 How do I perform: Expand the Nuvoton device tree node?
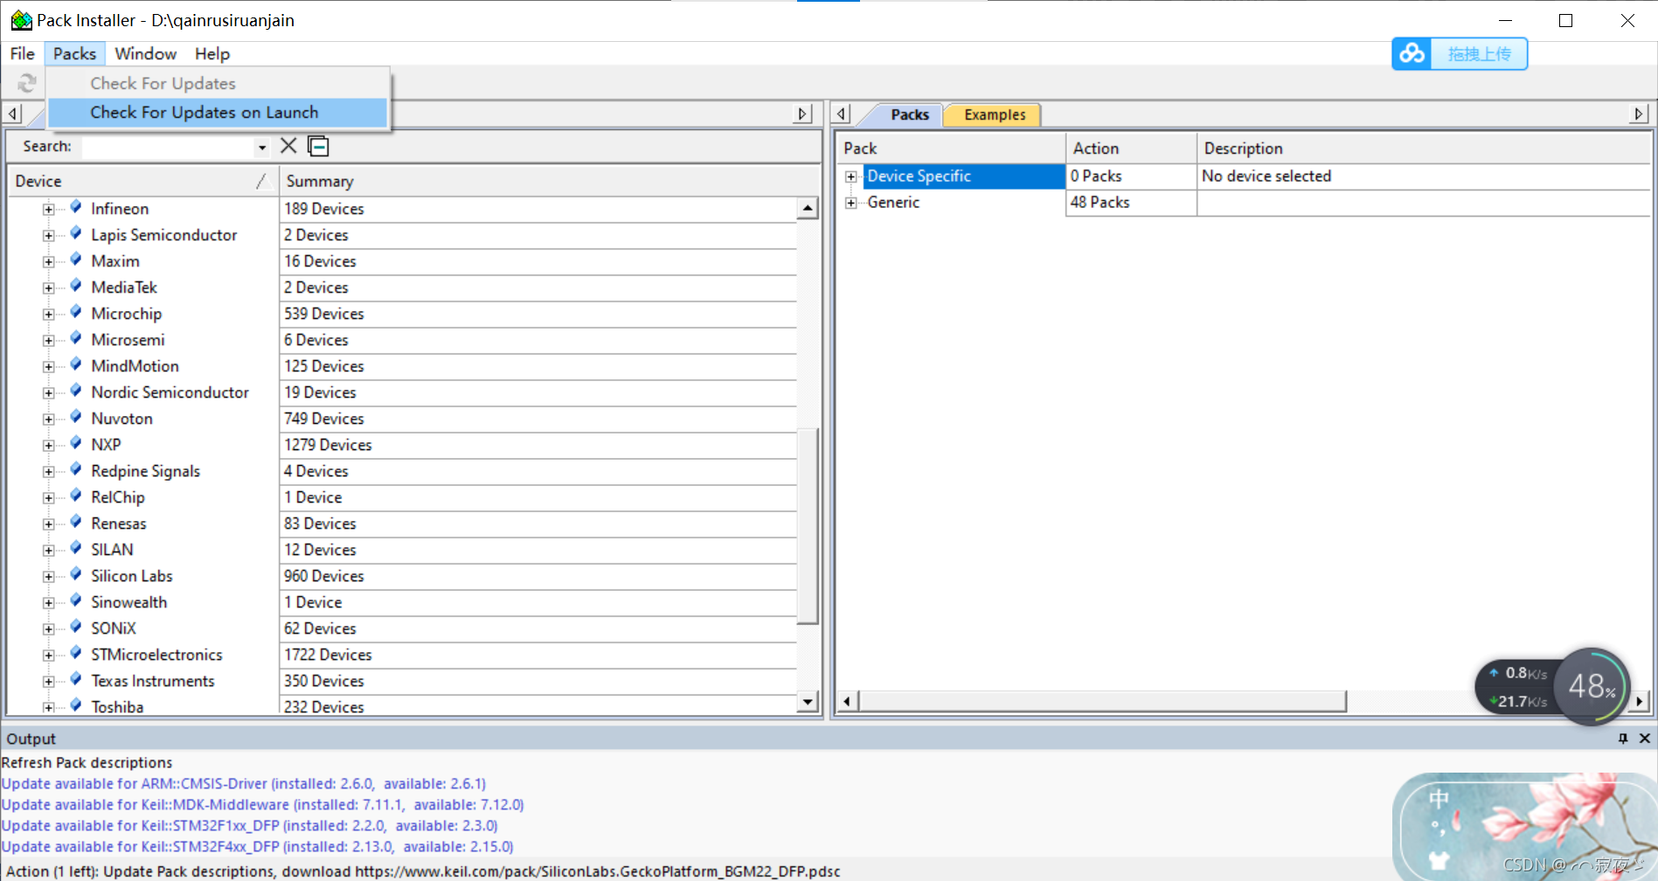[49, 419]
